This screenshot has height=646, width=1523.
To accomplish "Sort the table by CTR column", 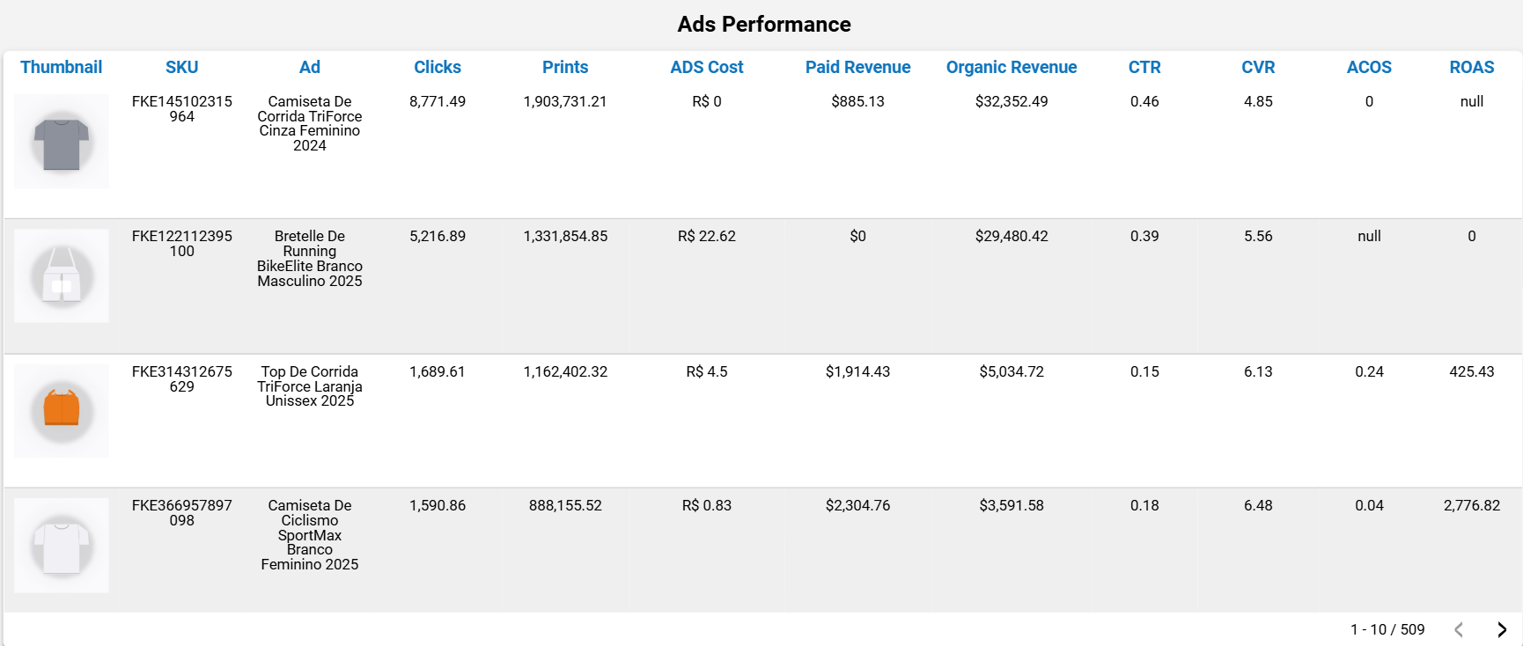I will tap(1144, 67).
